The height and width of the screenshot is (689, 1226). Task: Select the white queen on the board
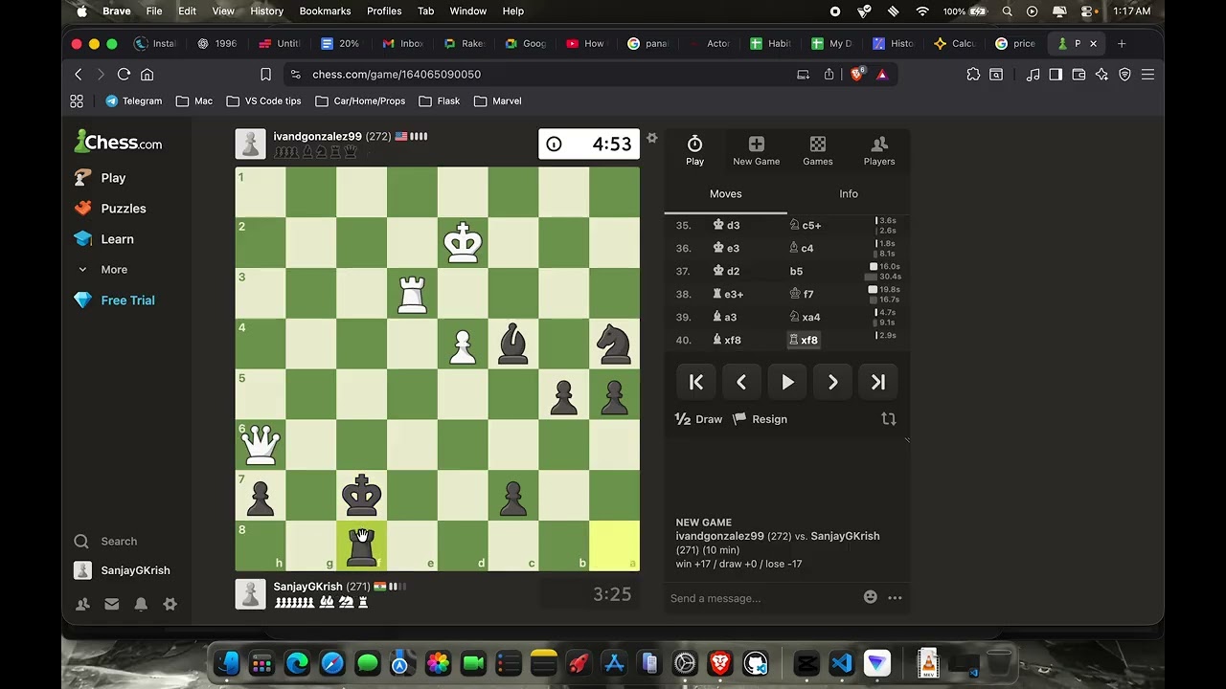point(261,444)
